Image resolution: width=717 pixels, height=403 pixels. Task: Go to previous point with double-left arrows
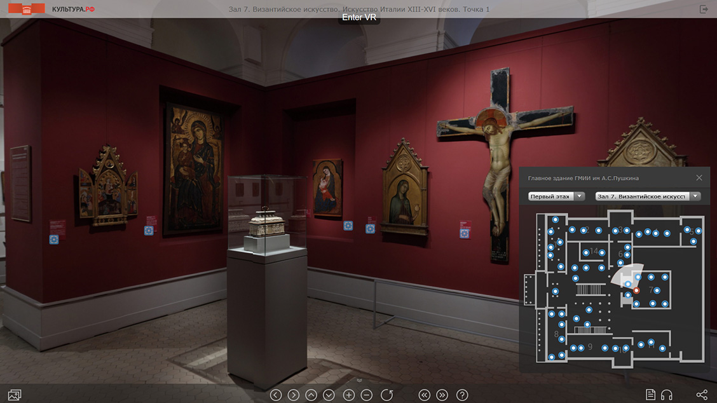(x=425, y=395)
